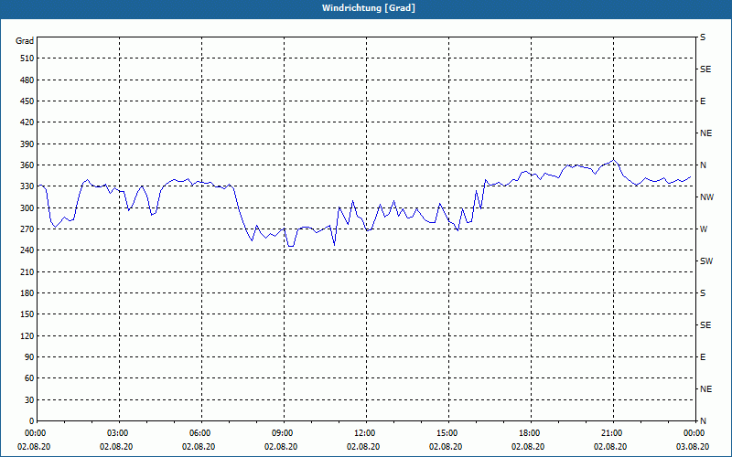Click the date label "03.08.20"
732x457 pixels.
[693, 446]
